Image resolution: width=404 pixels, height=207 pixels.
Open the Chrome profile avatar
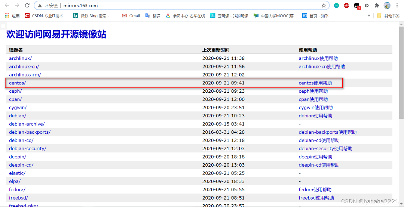click(387, 5)
